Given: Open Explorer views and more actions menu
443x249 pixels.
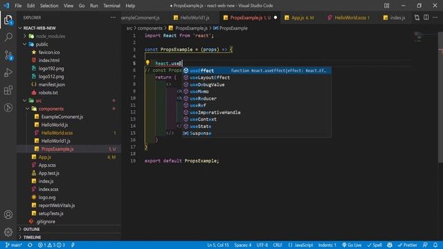Looking at the screenshot, I should [113, 17].
